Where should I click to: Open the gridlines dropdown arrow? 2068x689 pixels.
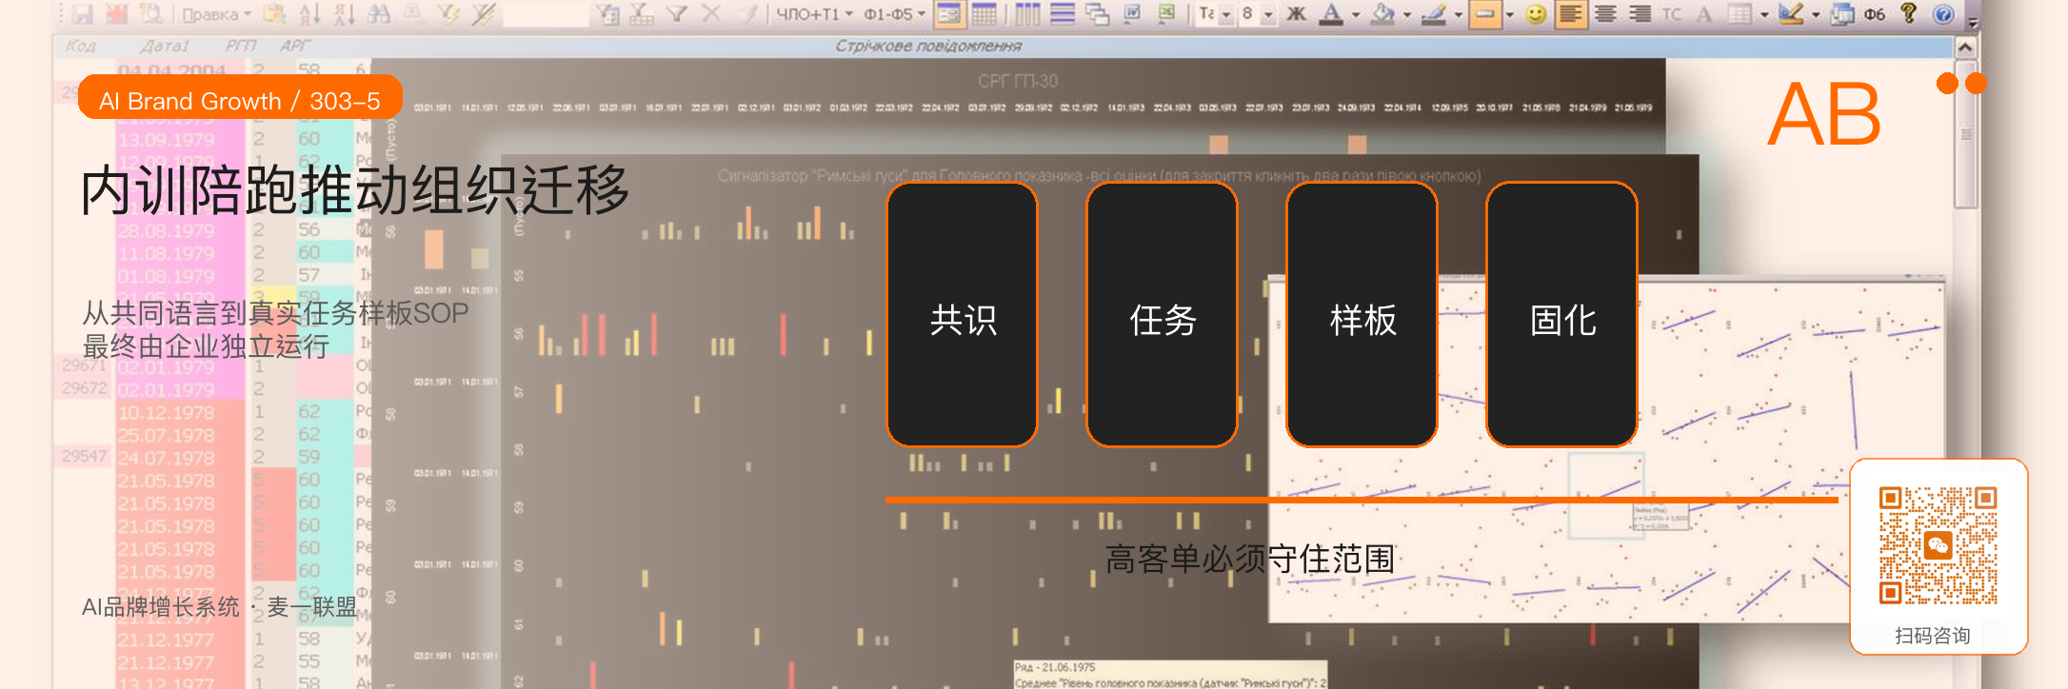point(1764,15)
